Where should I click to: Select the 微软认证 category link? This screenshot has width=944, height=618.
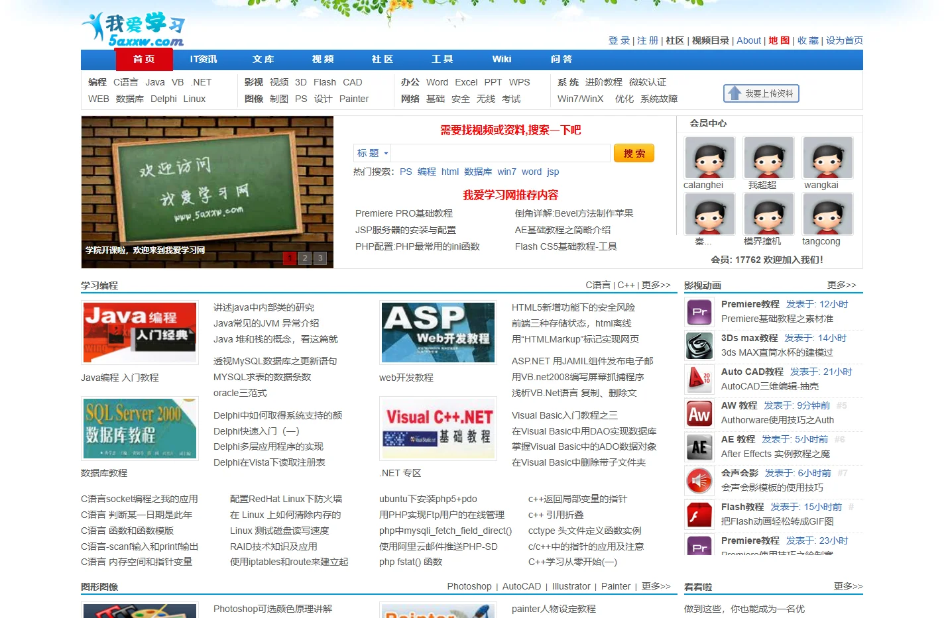tap(648, 82)
